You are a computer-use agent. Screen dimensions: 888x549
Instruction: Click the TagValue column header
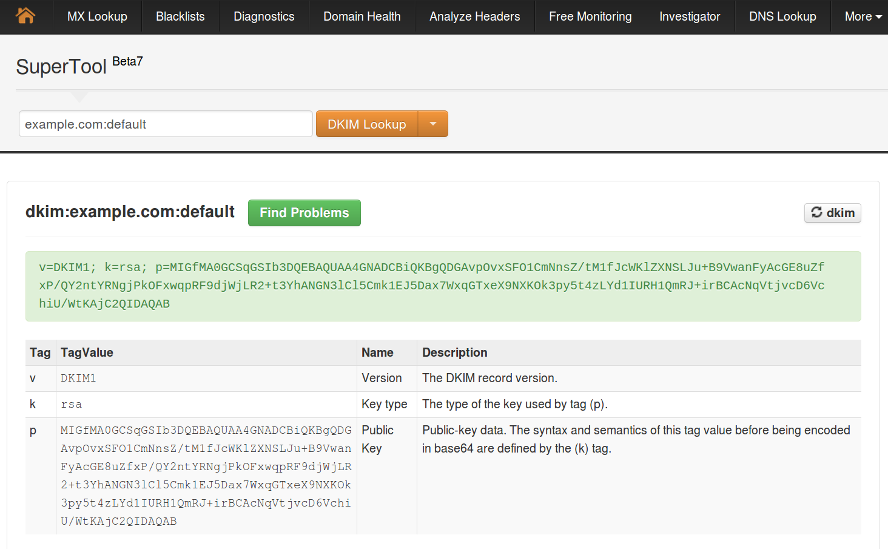coord(87,352)
